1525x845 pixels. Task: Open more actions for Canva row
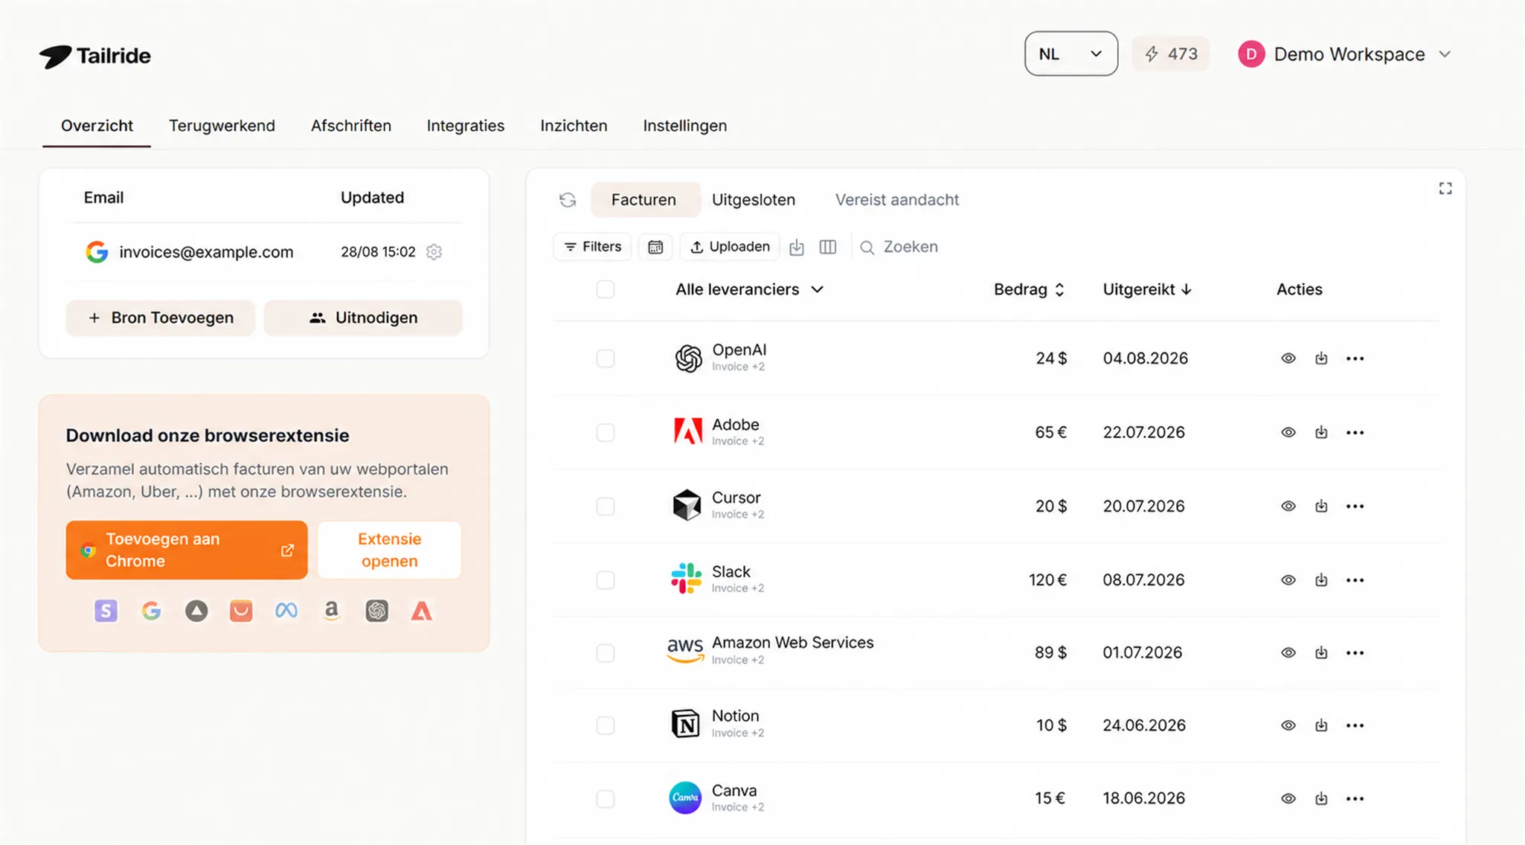(x=1355, y=798)
